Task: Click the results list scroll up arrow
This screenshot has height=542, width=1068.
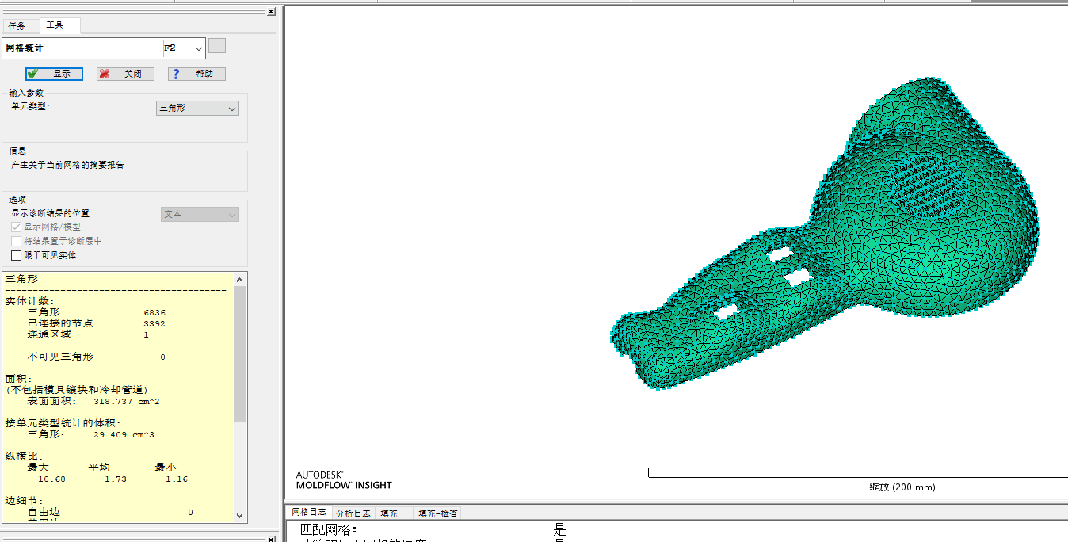Action: click(240, 279)
